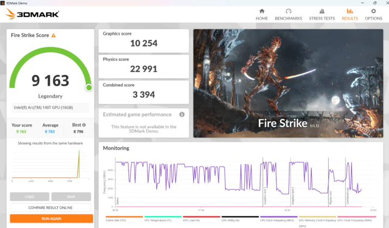The image size is (389, 228).
Task: Click COMPARE RESULT ONLINE button
Action: [51, 208]
